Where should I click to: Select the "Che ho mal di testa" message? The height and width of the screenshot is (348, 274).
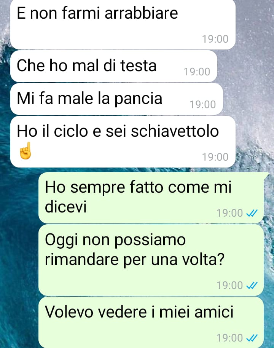click(x=113, y=66)
